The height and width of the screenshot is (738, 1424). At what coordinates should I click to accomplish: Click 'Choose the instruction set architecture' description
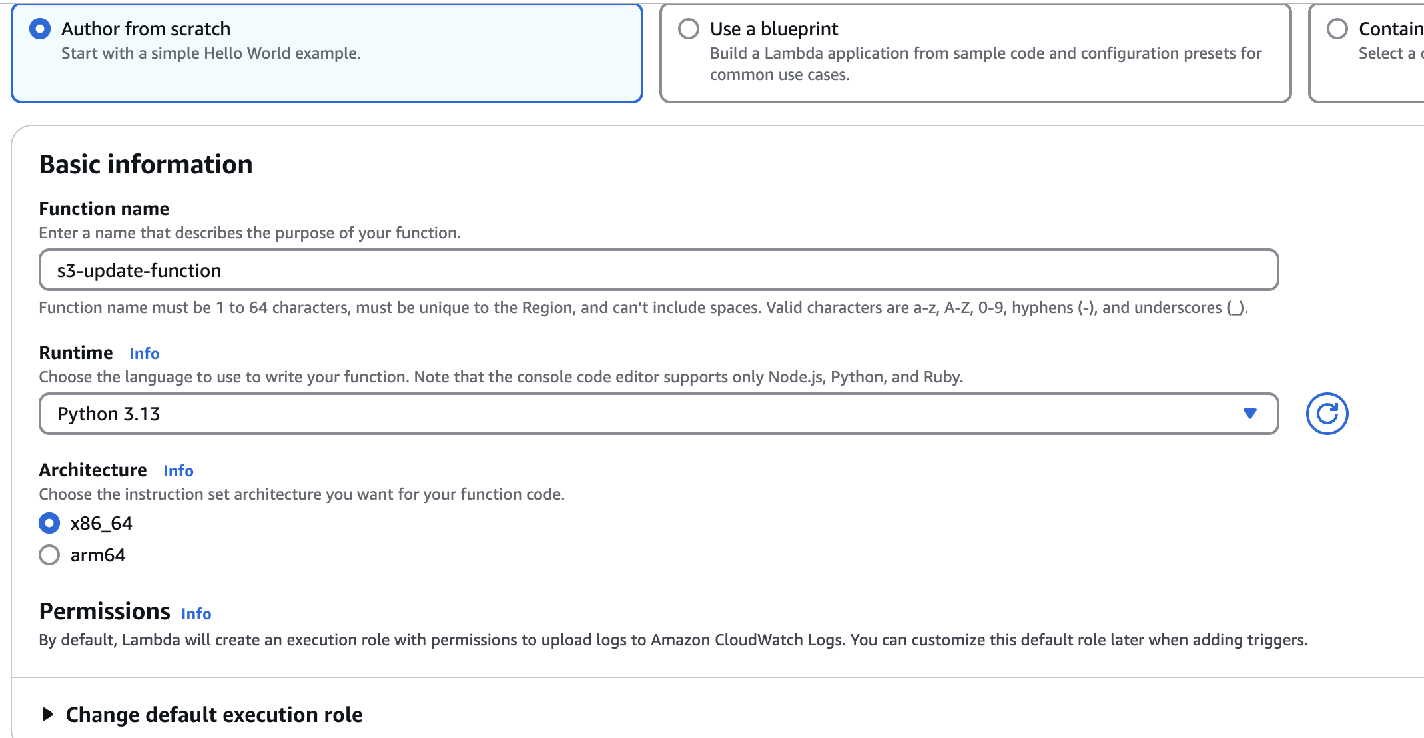[302, 494]
